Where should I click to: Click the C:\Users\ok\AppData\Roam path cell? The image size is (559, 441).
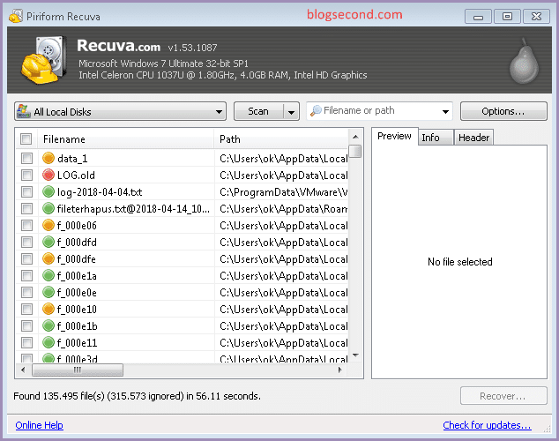283,208
